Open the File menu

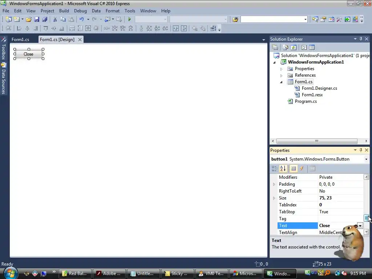pos(6,11)
